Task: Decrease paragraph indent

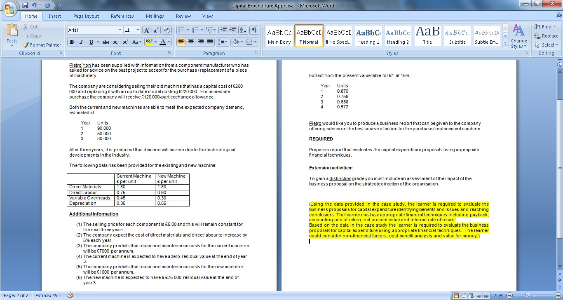Action: [223, 30]
